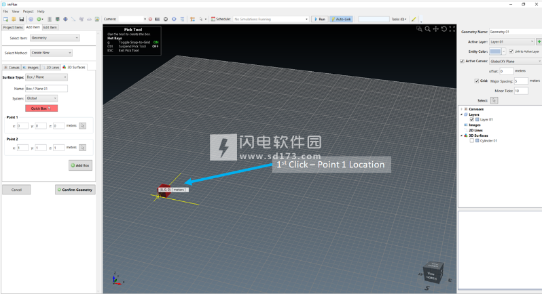Open the Project menu
Image resolution: width=542 pixels, height=294 pixels.
click(29, 12)
